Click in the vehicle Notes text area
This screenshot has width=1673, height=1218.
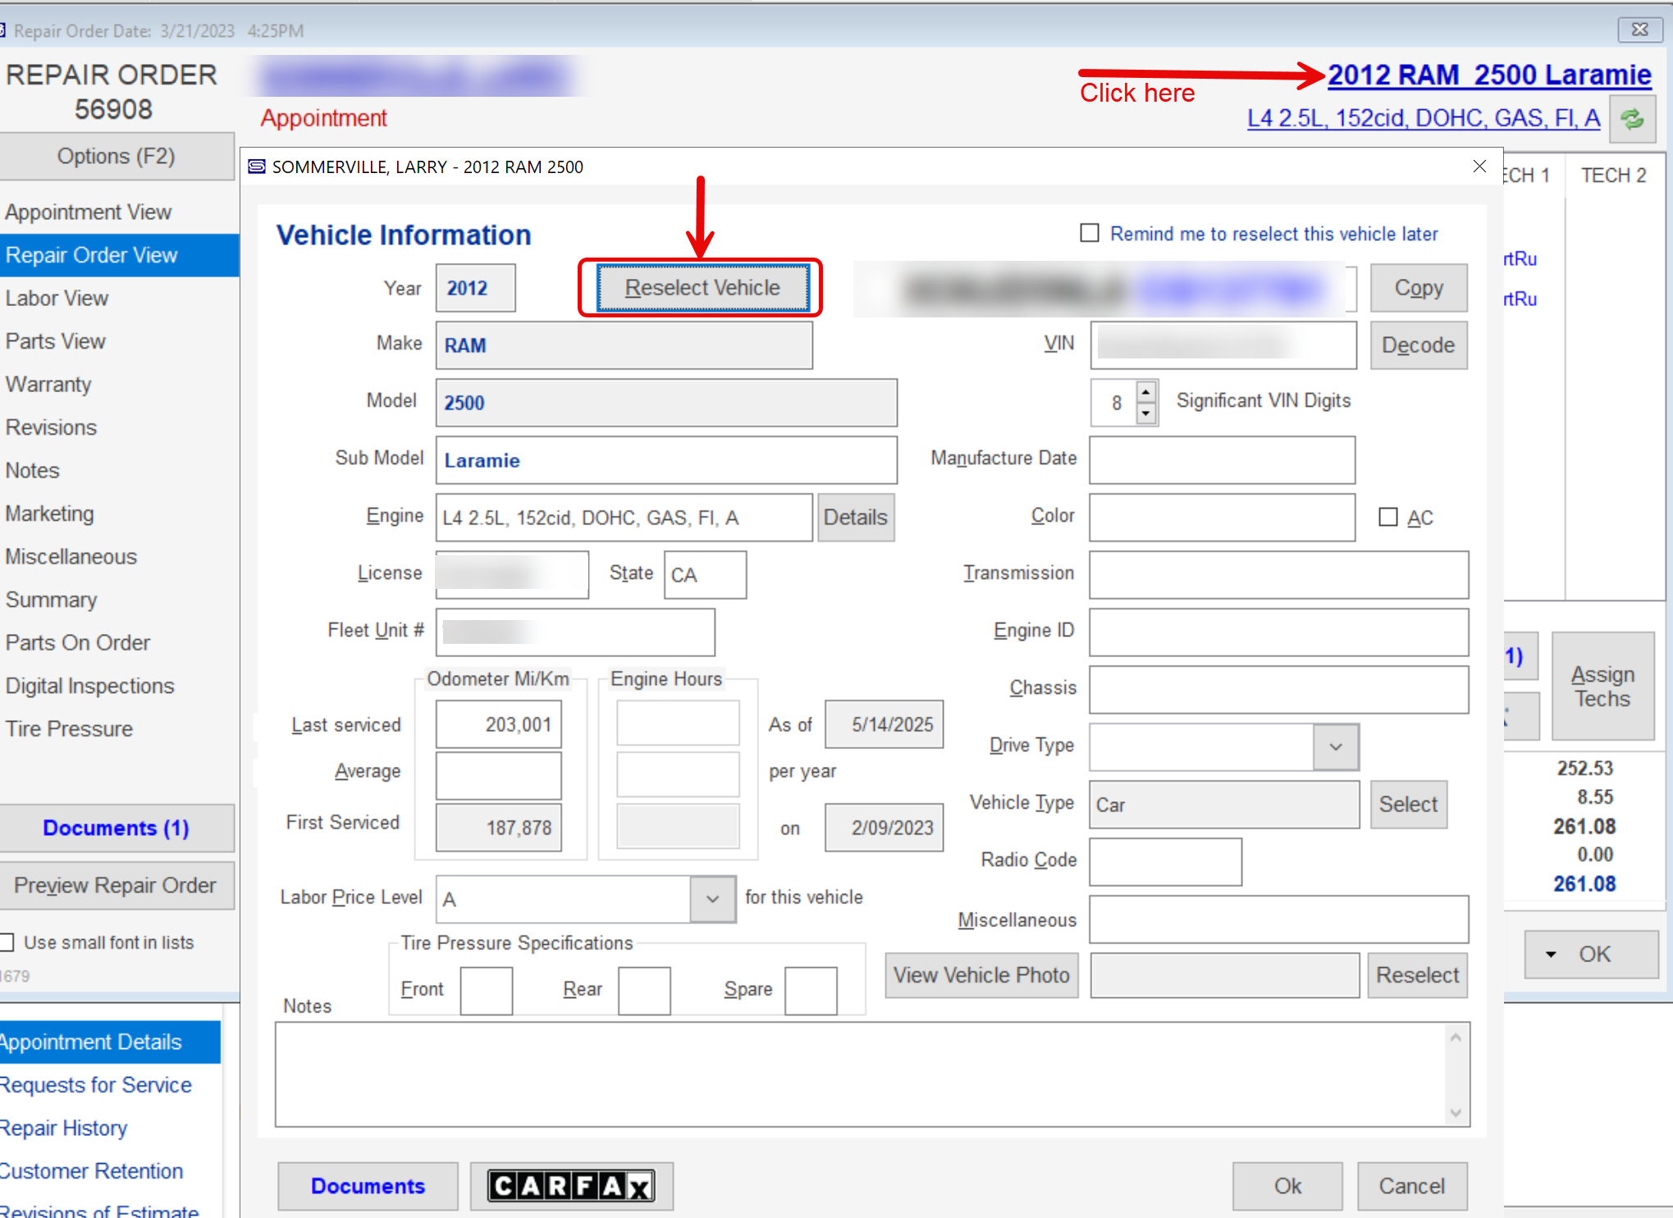coord(862,1074)
